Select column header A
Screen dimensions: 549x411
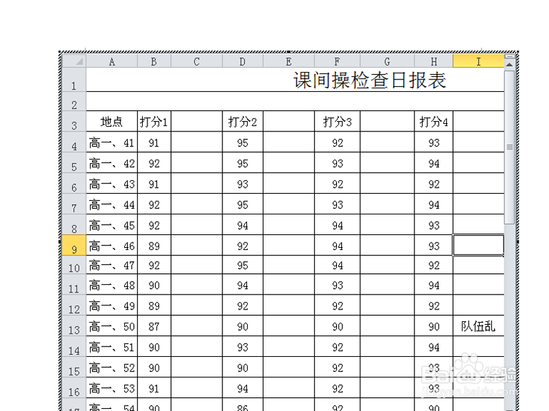[112, 61]
